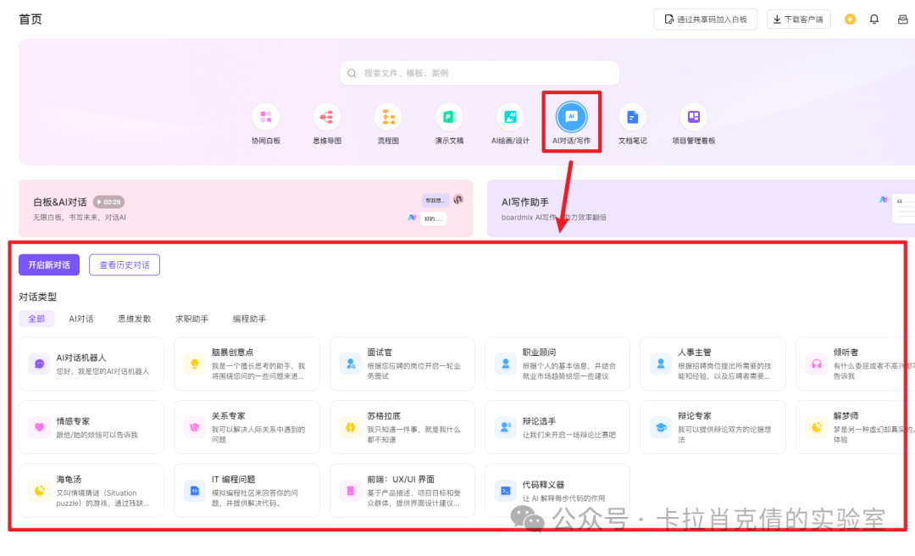The width and height of the screenshot is (915, 556).
Task: Click the gold coin icon in header
Action: [850, 19]
